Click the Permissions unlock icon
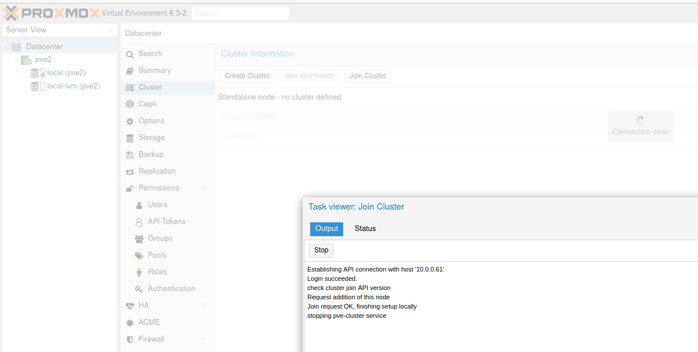The height and width of the screenshot is (352, 698). [x=130, y=188]
